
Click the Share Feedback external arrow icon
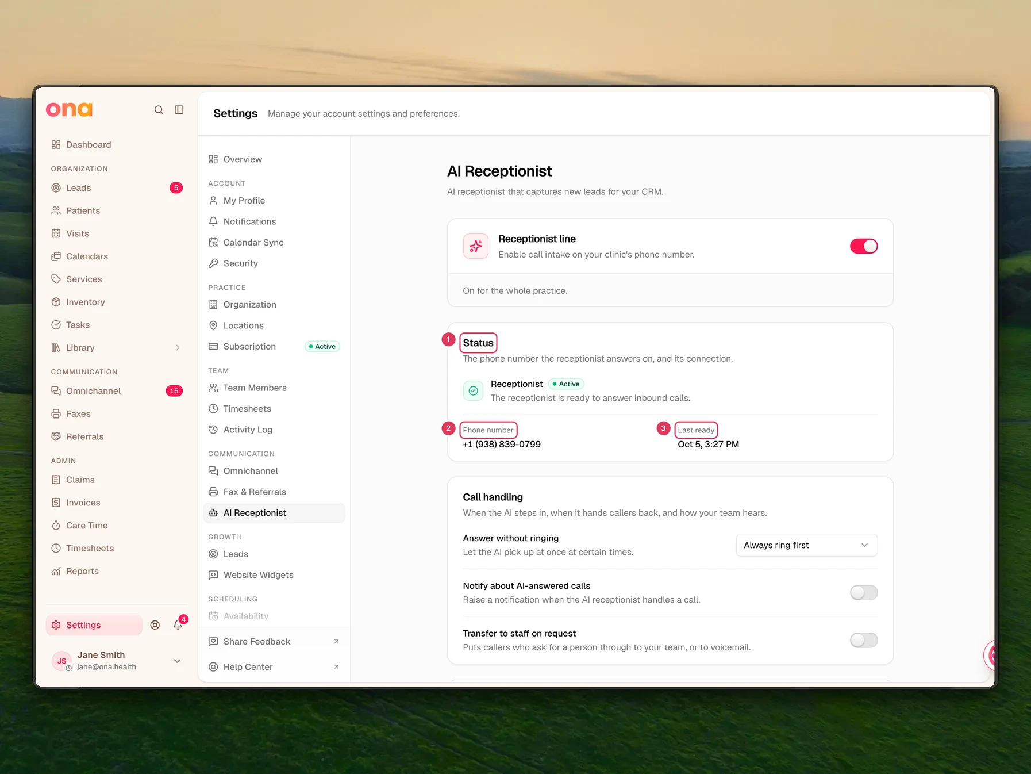(336, 642)
